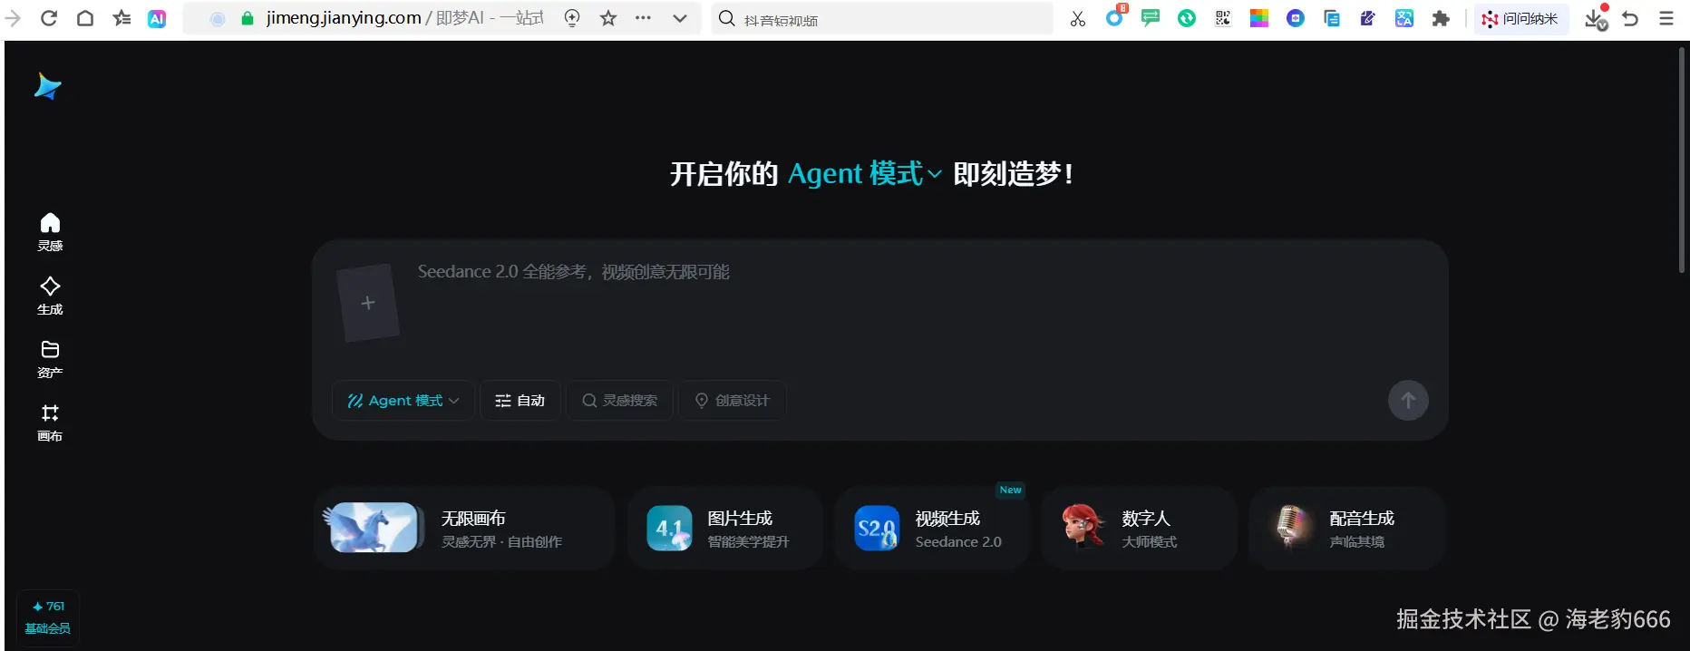Open the 画布 sidebar item
This screenshot has width=1690, height=651.
[50, 423]
